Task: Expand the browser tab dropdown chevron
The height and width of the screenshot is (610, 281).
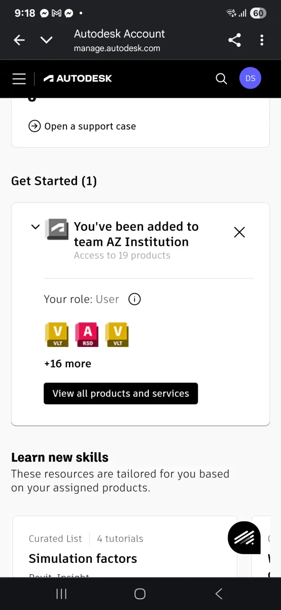Action: point(46,40)
